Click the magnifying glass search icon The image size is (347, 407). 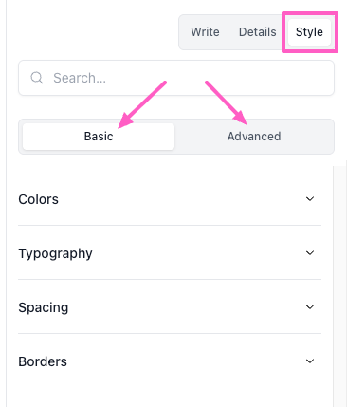pyautogui.click(x=37, y=78)
